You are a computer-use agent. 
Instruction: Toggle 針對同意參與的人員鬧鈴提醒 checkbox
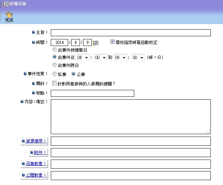[54, 84]
